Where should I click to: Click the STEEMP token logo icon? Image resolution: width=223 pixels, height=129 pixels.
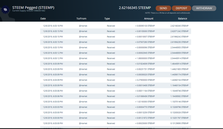pyautogui.click(x=6, y=10)
